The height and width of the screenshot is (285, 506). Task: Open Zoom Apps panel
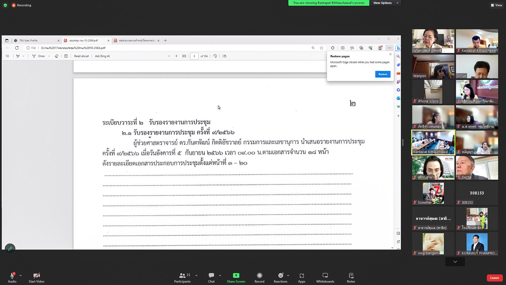click(301, 277)
